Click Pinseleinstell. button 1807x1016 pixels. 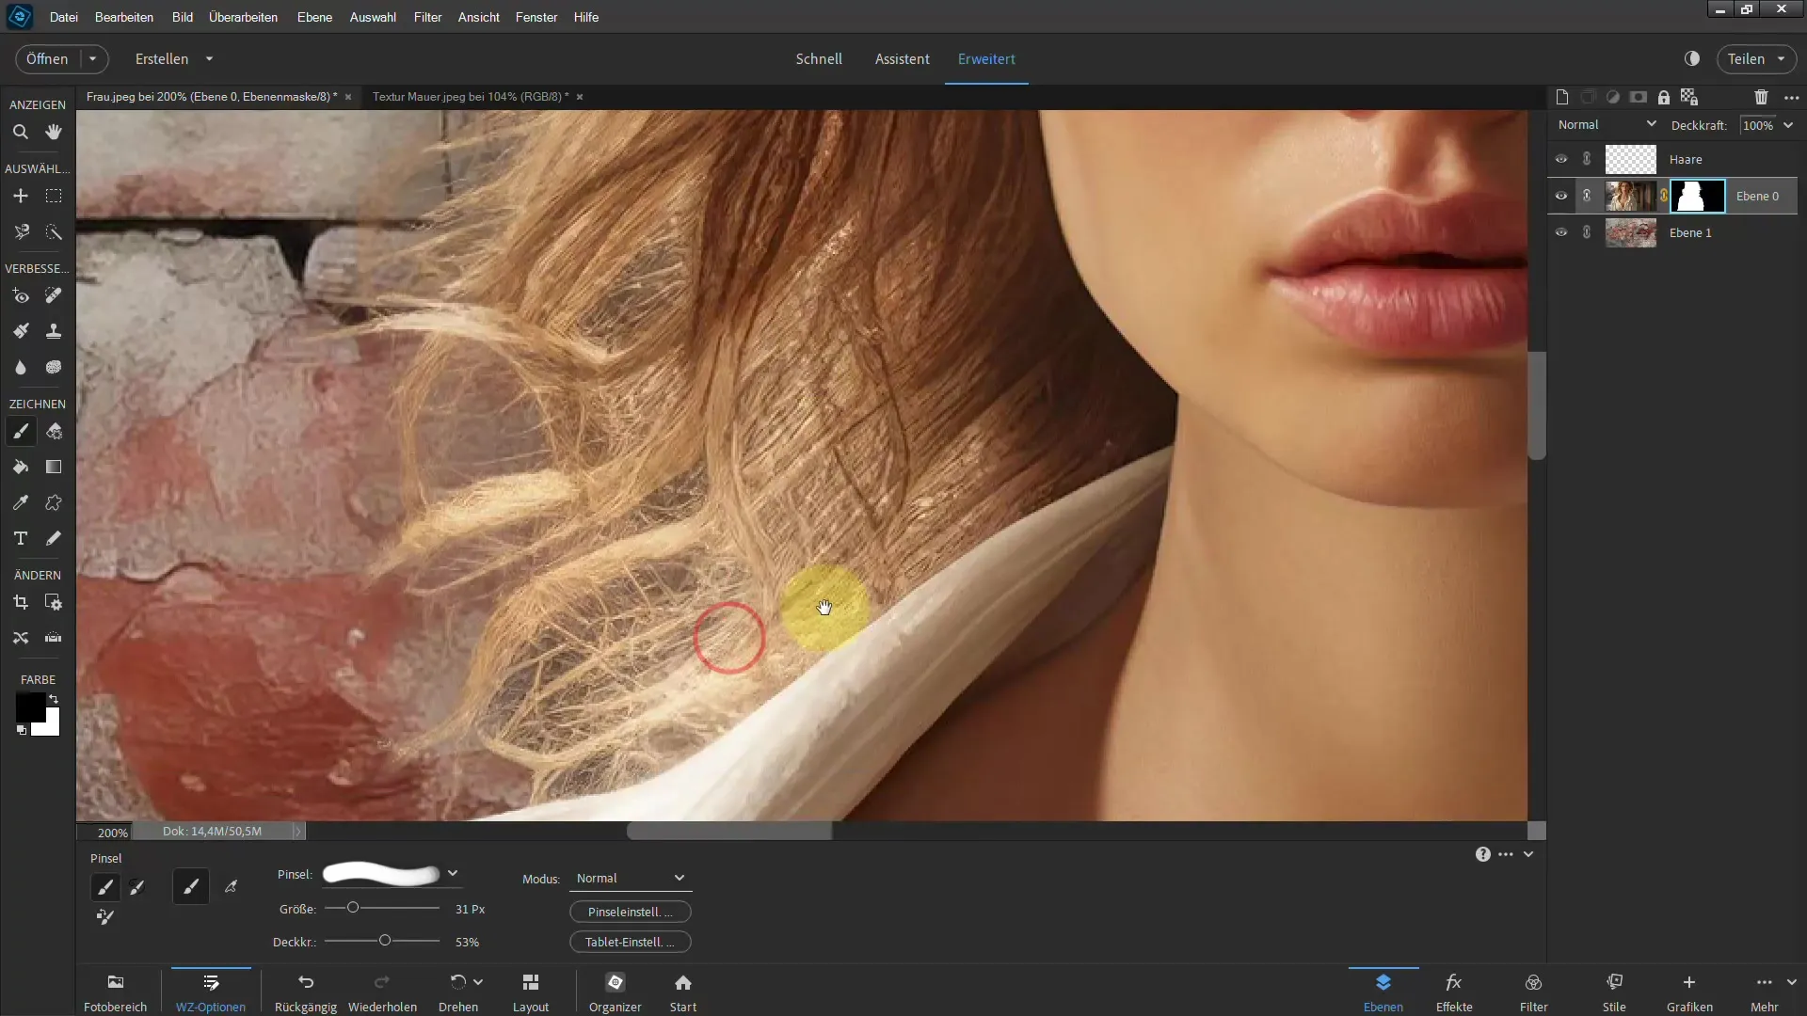630,911
